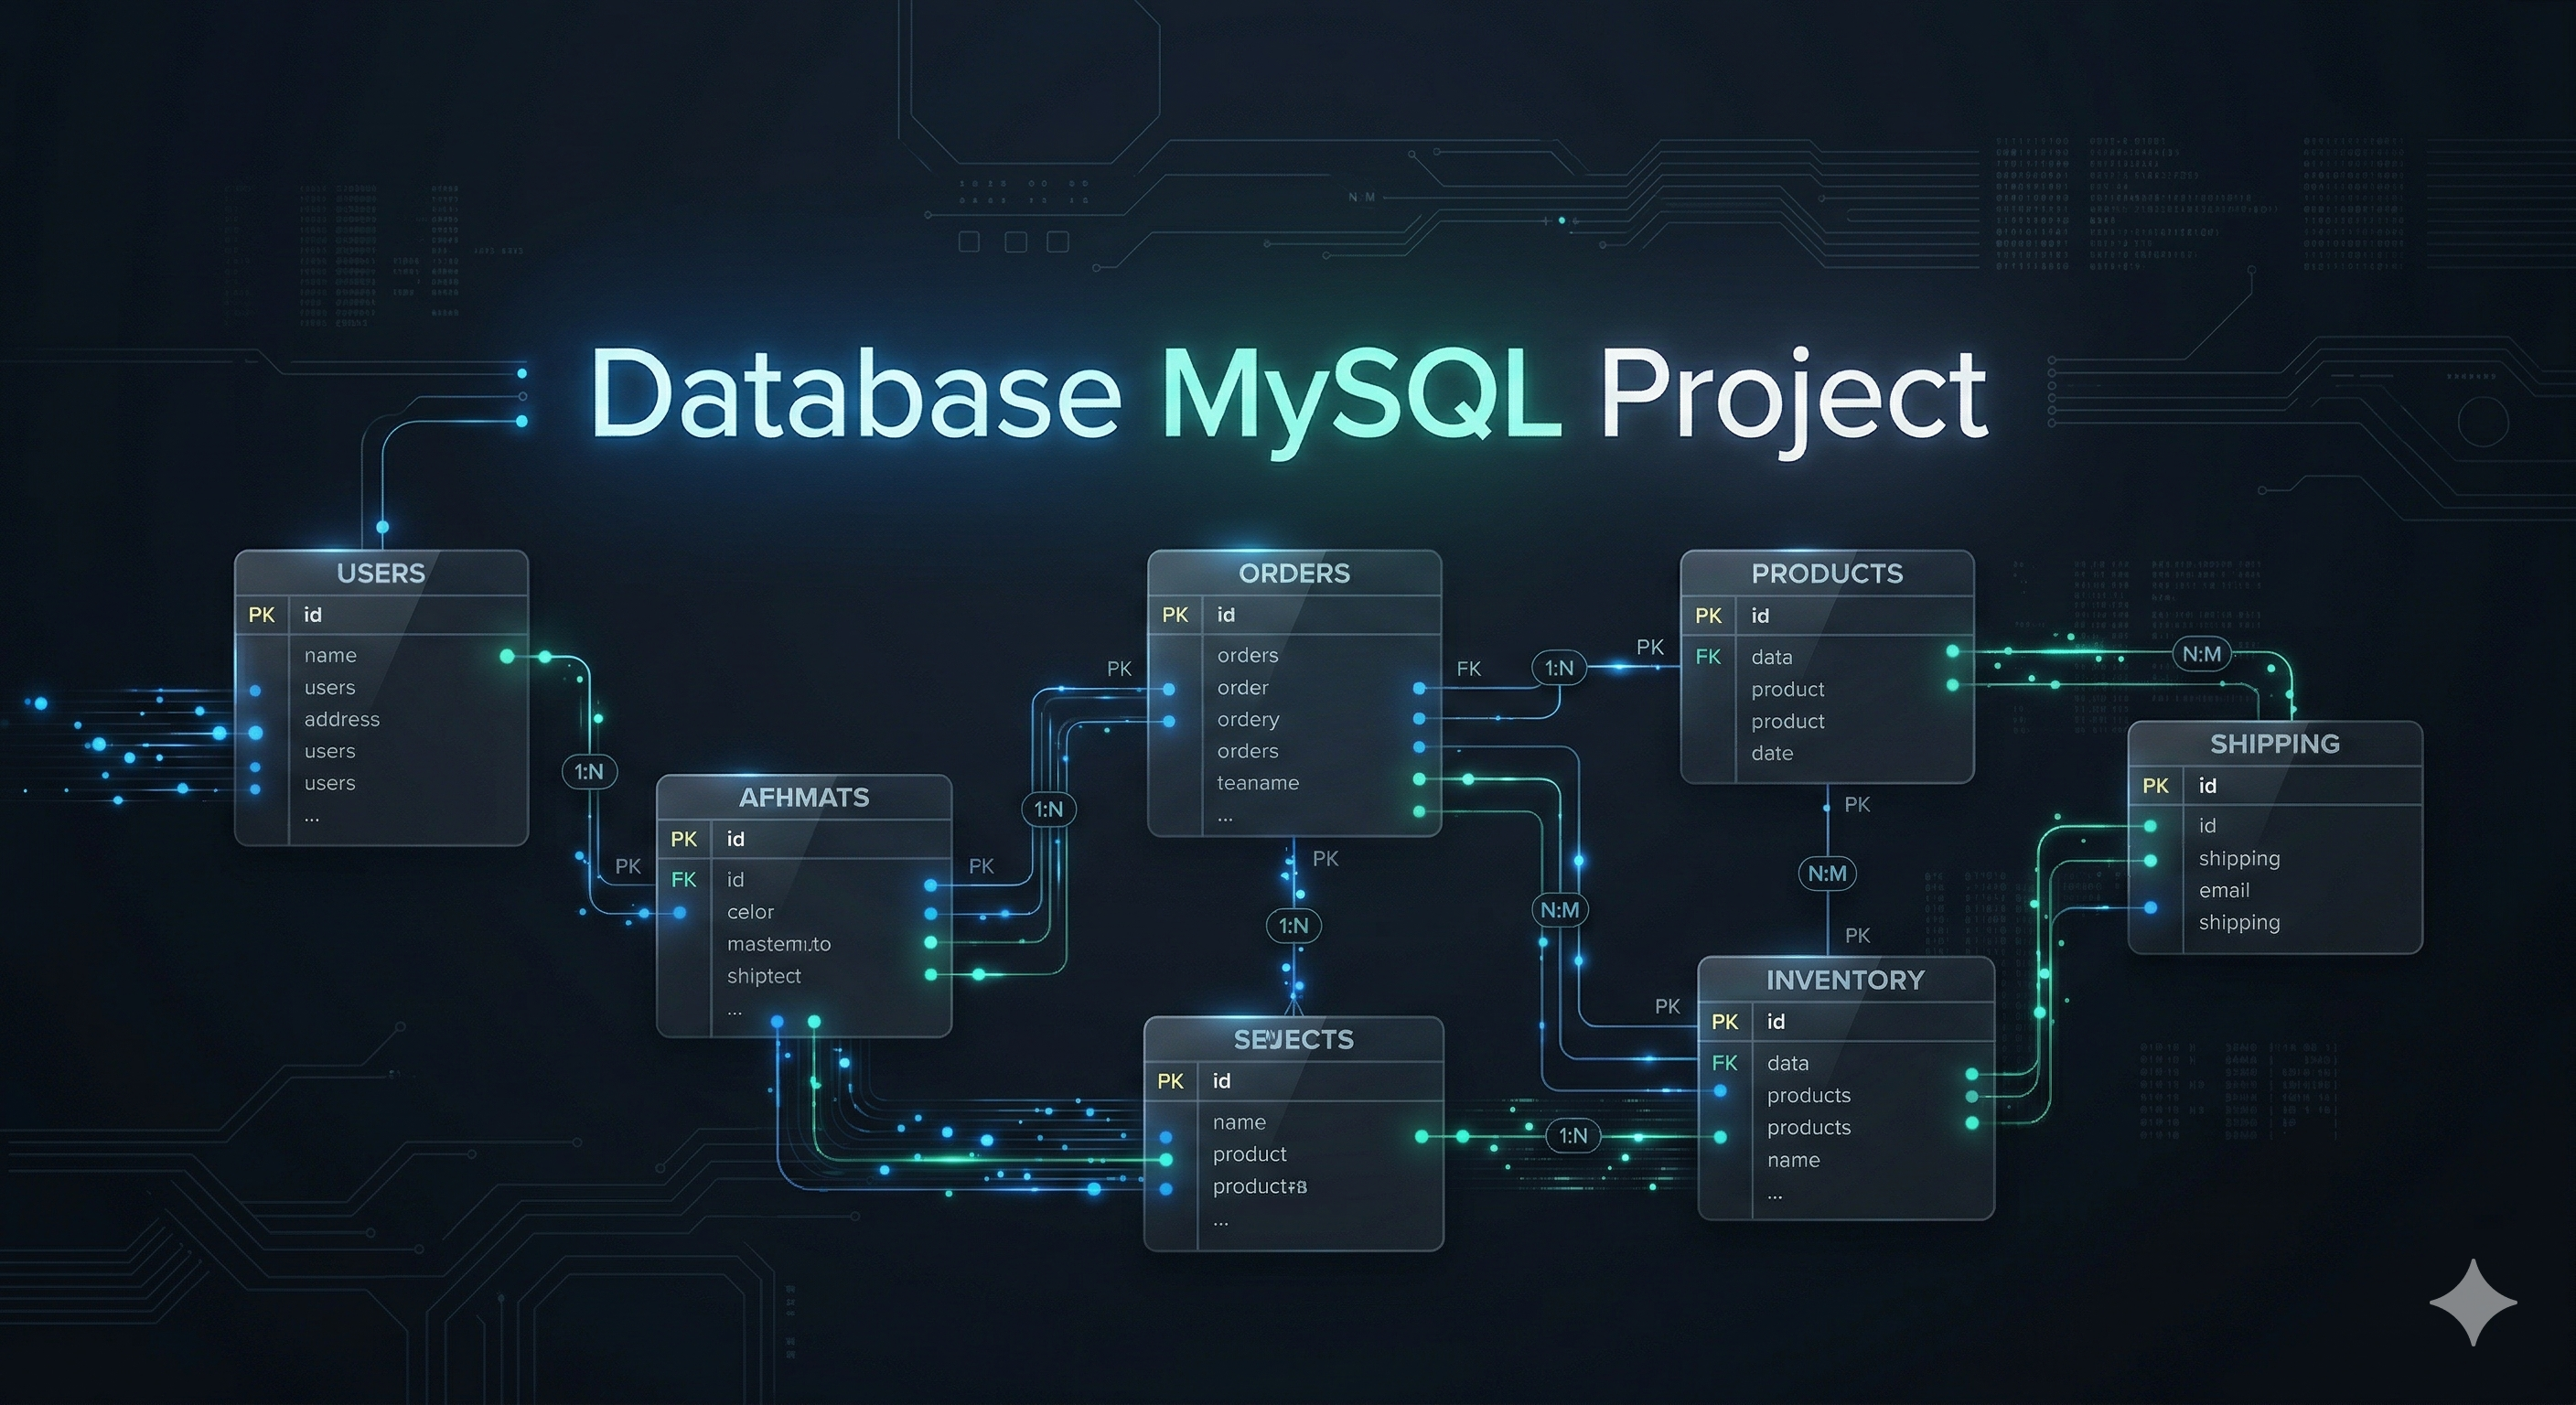2576x1405 pixels.
Task: Select the productFB field in SEJECTS
Action: click(1259, 1186)
